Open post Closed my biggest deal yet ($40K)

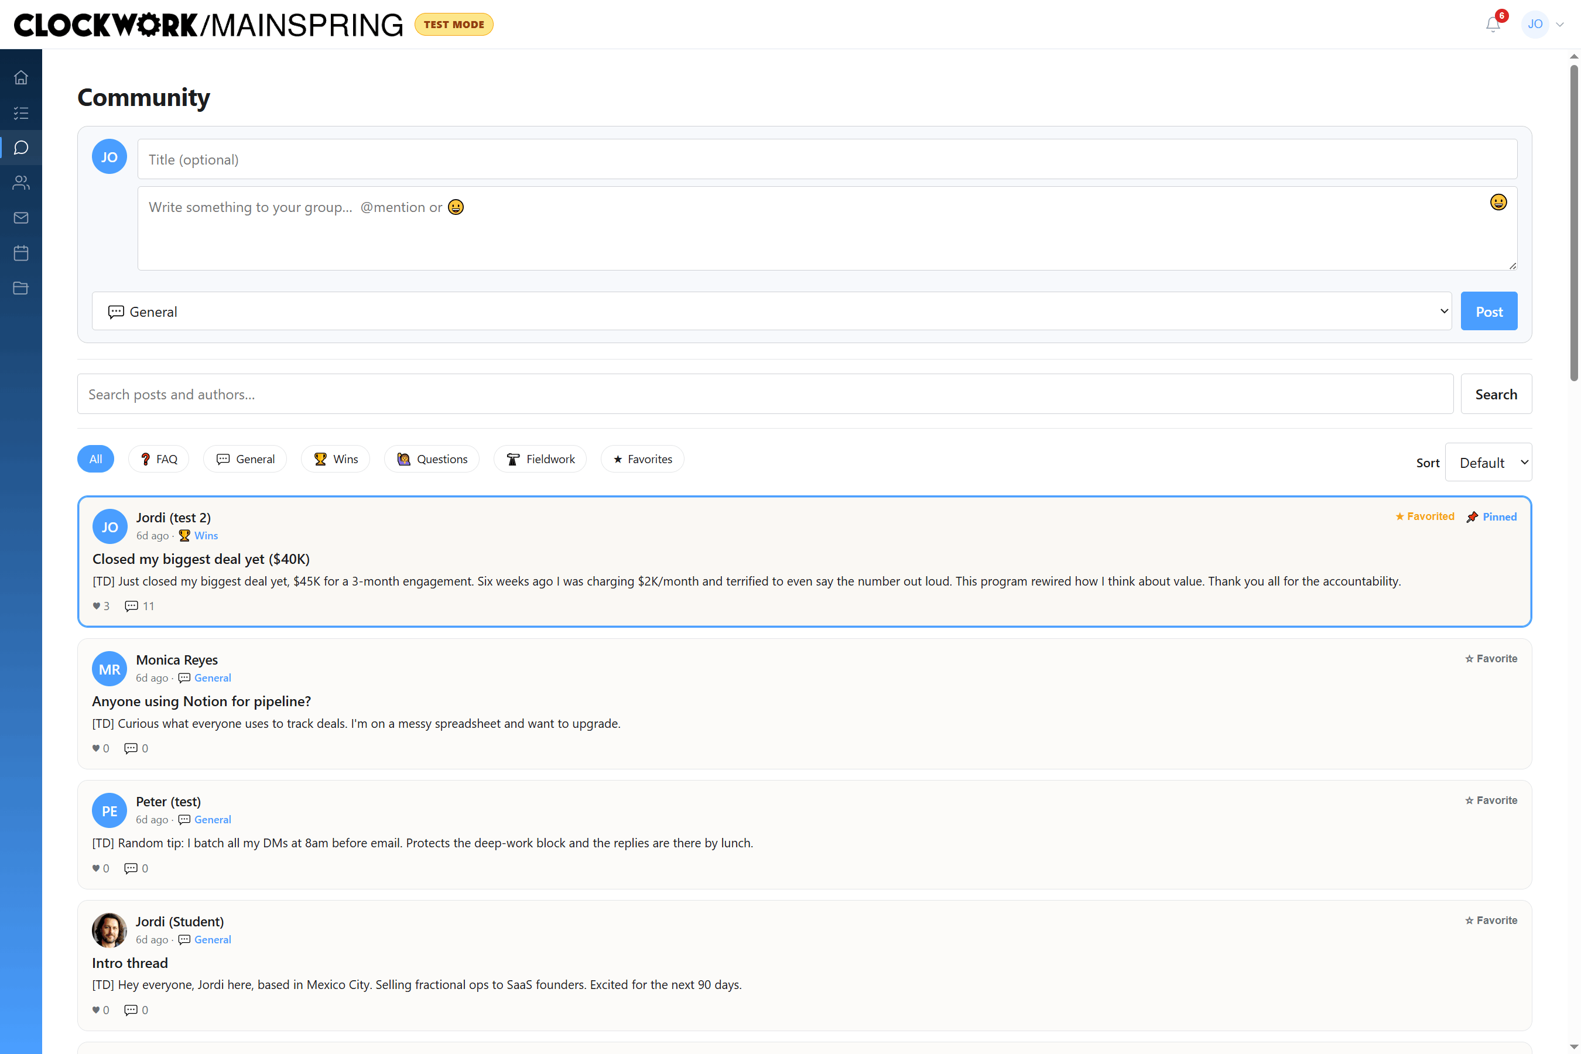201,559
